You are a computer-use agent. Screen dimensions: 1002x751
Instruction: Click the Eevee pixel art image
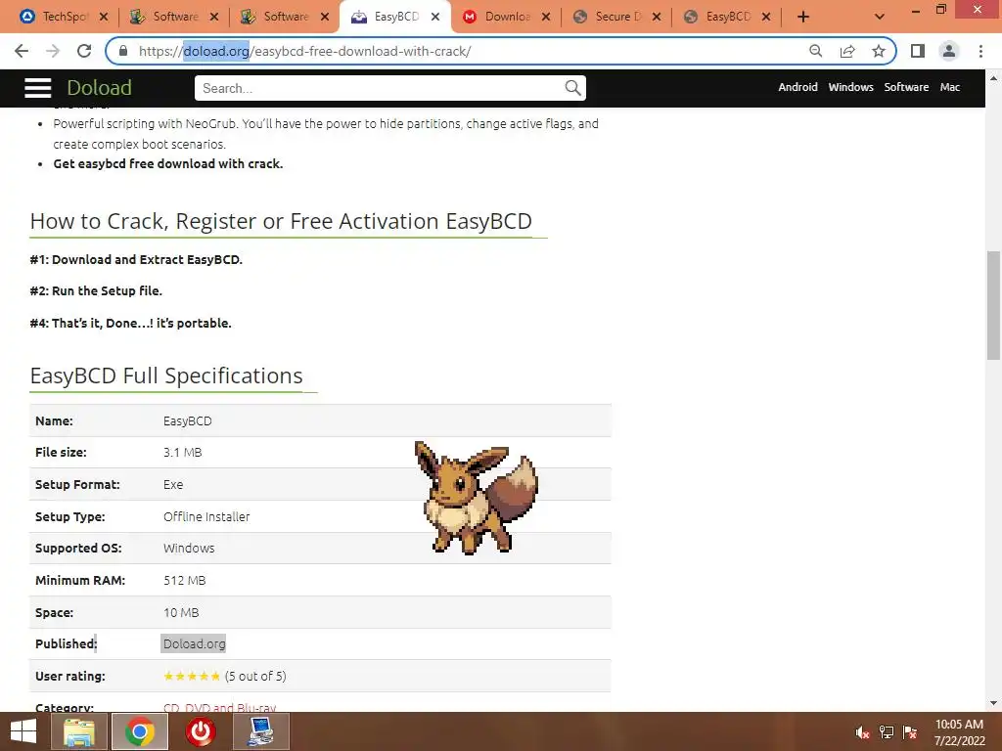click(x=477, y=498)
